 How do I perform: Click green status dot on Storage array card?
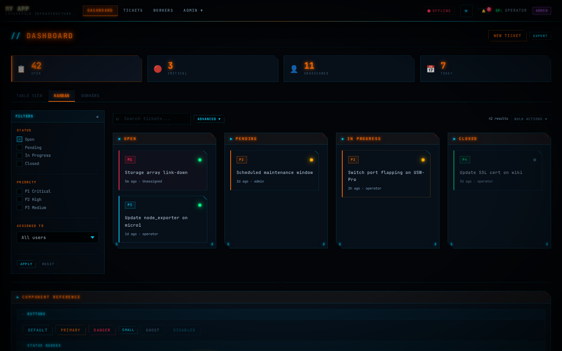point(200,160)
